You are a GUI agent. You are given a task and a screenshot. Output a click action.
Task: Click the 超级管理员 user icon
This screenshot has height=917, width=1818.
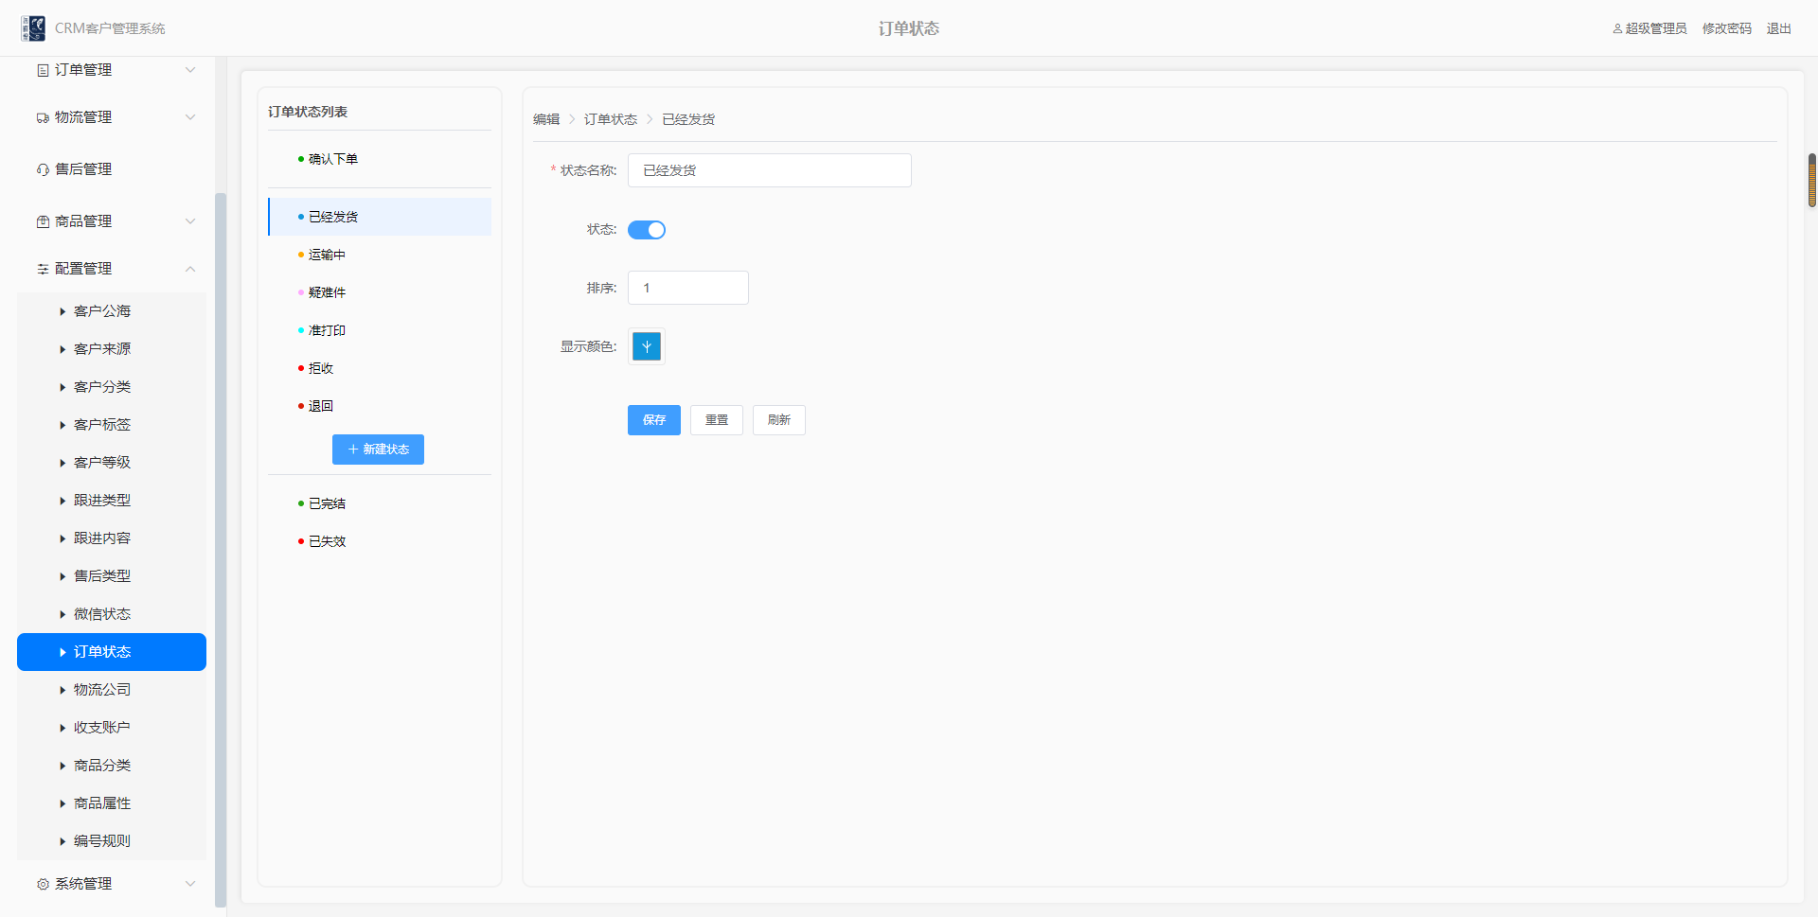tap(1617, 28)
